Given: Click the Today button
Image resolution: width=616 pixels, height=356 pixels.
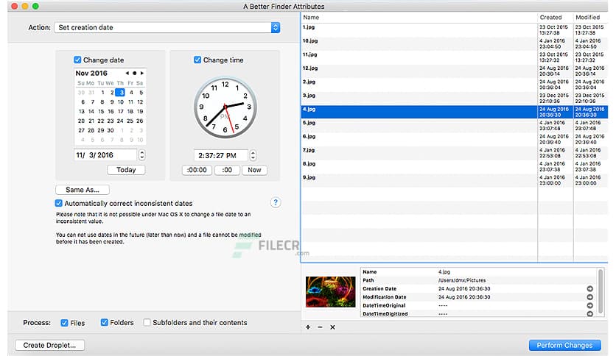Looking at the screenshot, I should (x=126, y=170).
